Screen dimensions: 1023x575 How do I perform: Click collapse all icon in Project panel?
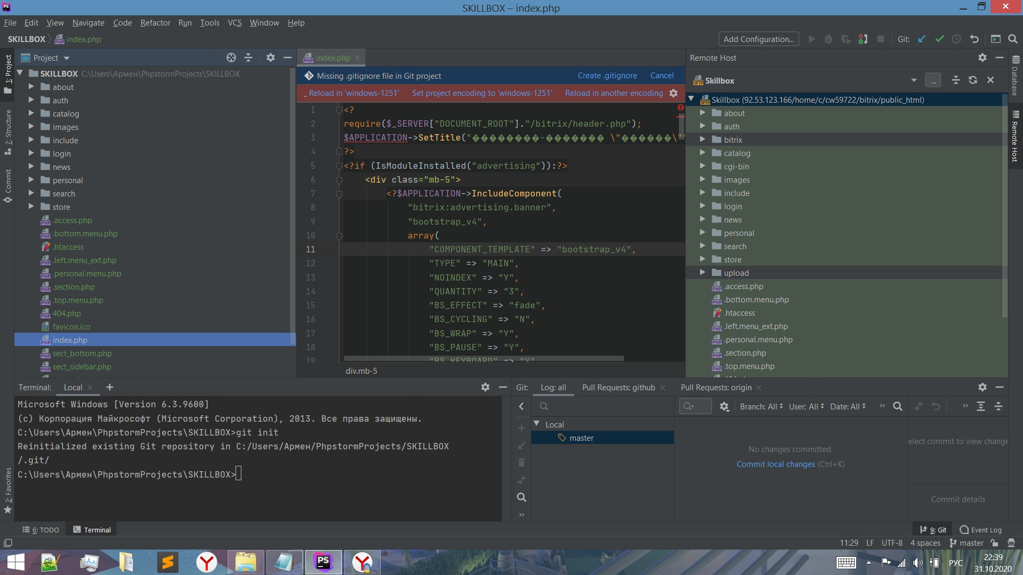[x=248, y=57]
